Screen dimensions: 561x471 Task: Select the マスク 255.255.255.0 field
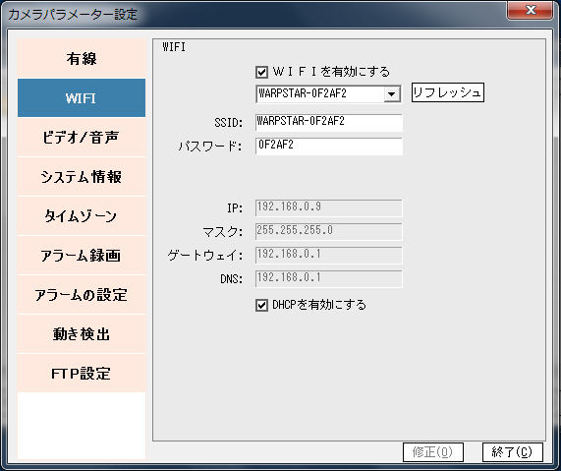(x=329, y=231)
